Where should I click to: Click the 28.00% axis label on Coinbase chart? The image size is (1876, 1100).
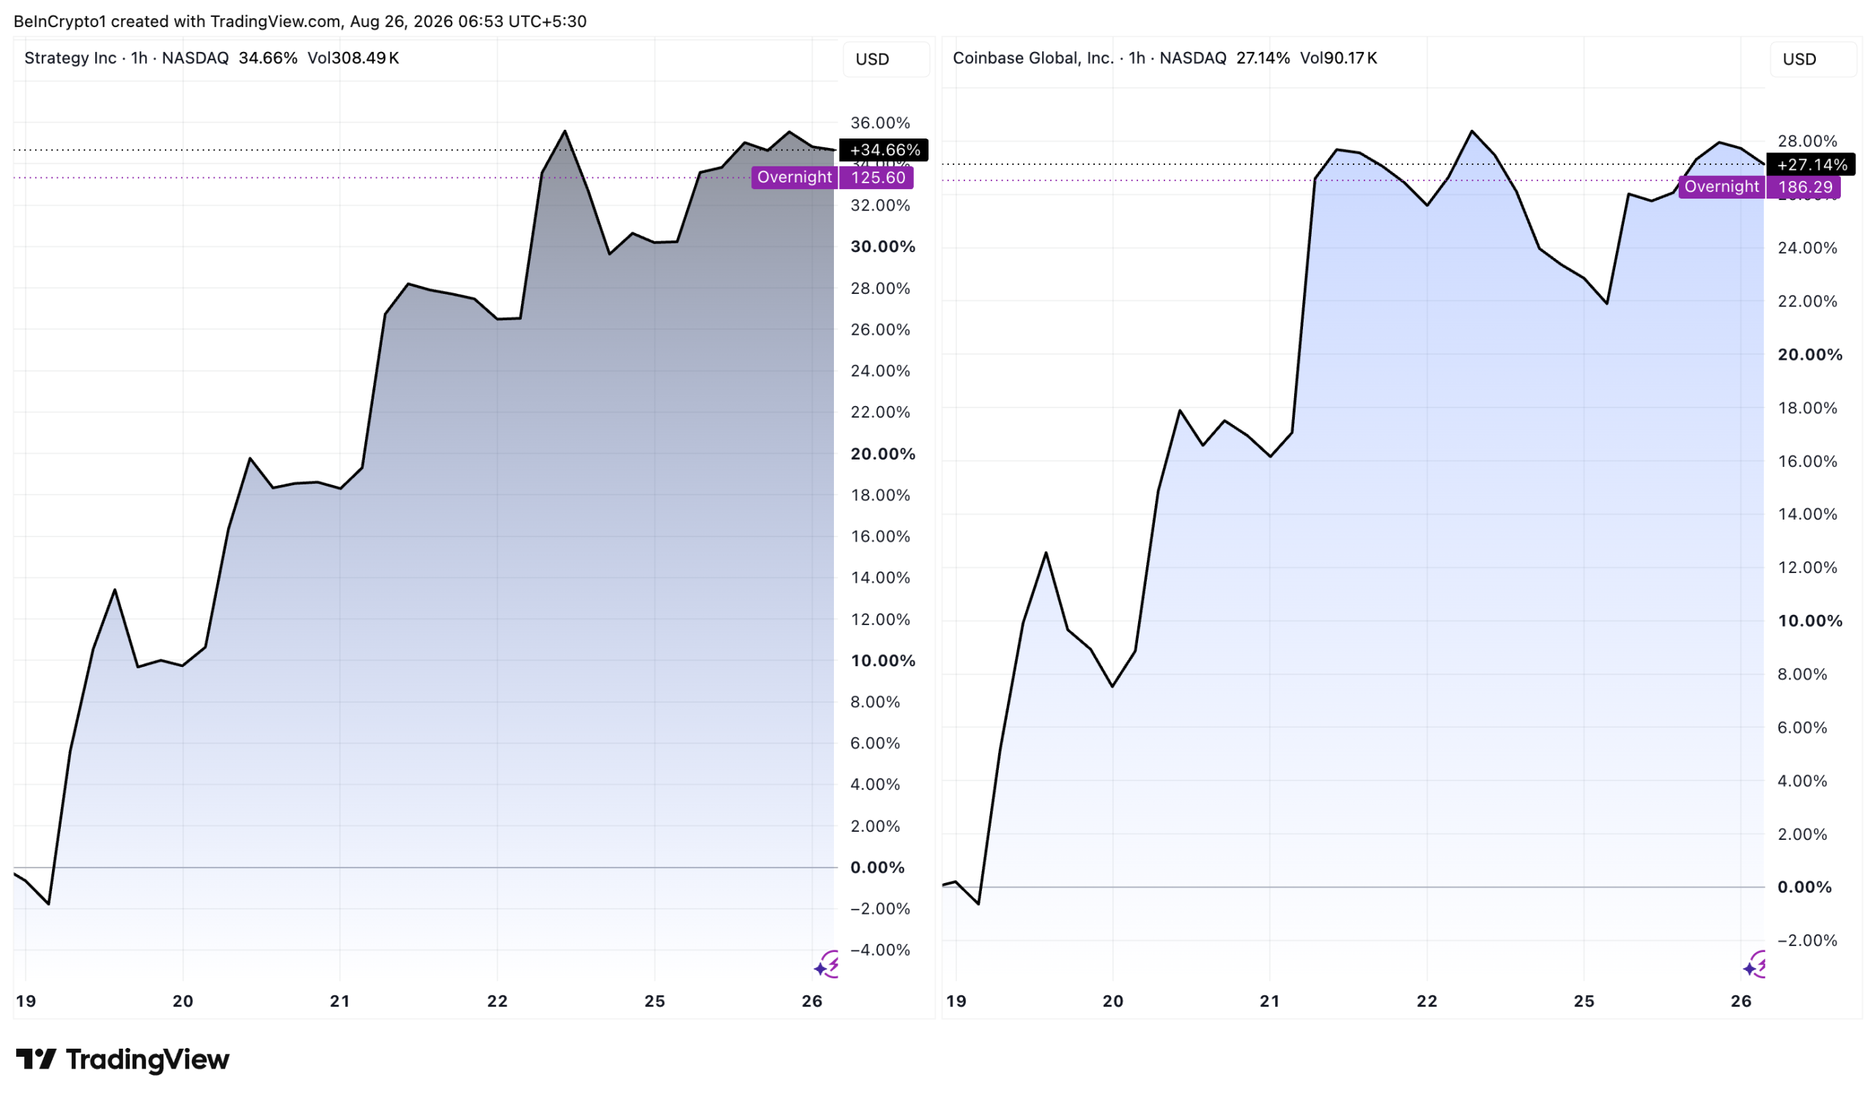click(1808, 141)
